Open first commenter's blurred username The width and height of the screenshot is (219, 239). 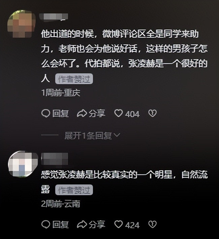point(54,17)
